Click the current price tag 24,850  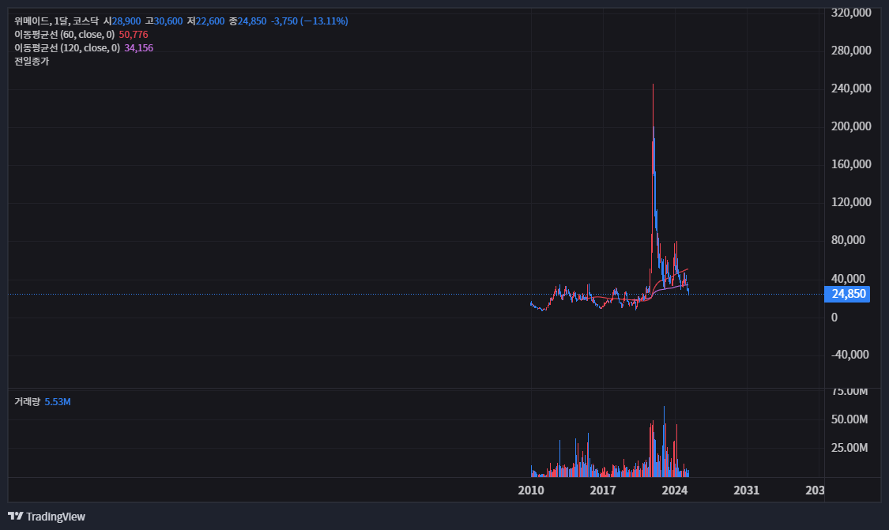(847, 294)
